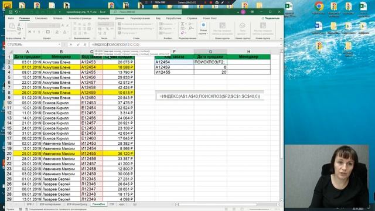Switch to the Вставка ribbon tab
The image size is (375, 211).
click(x=57, y=18)
